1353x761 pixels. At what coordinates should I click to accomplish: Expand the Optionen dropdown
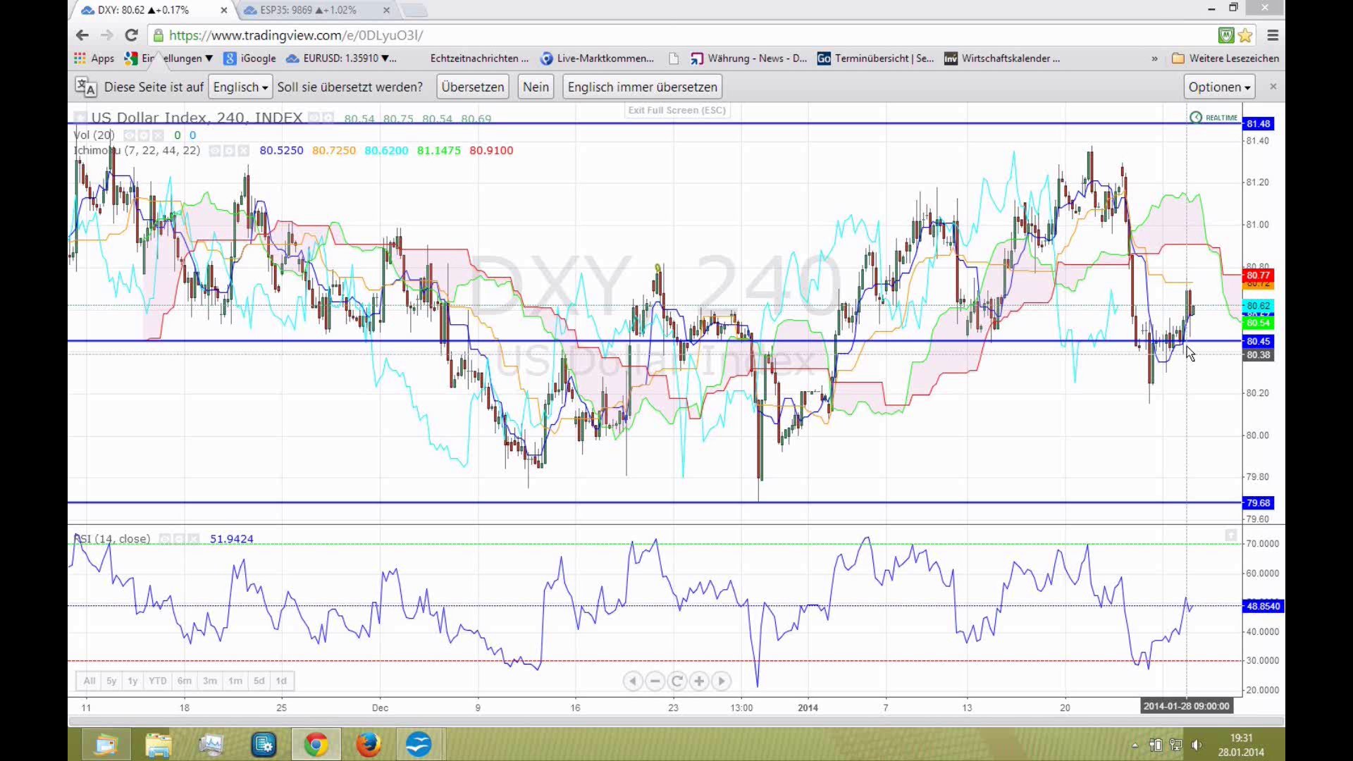(1219, 87)
